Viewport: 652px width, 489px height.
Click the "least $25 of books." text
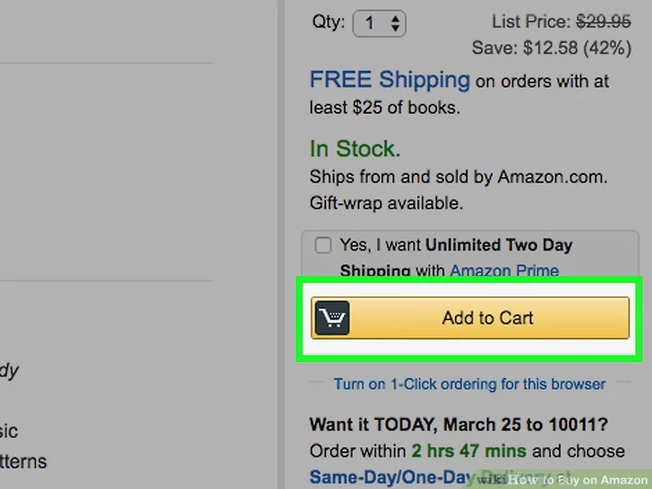tap(384, 107)
